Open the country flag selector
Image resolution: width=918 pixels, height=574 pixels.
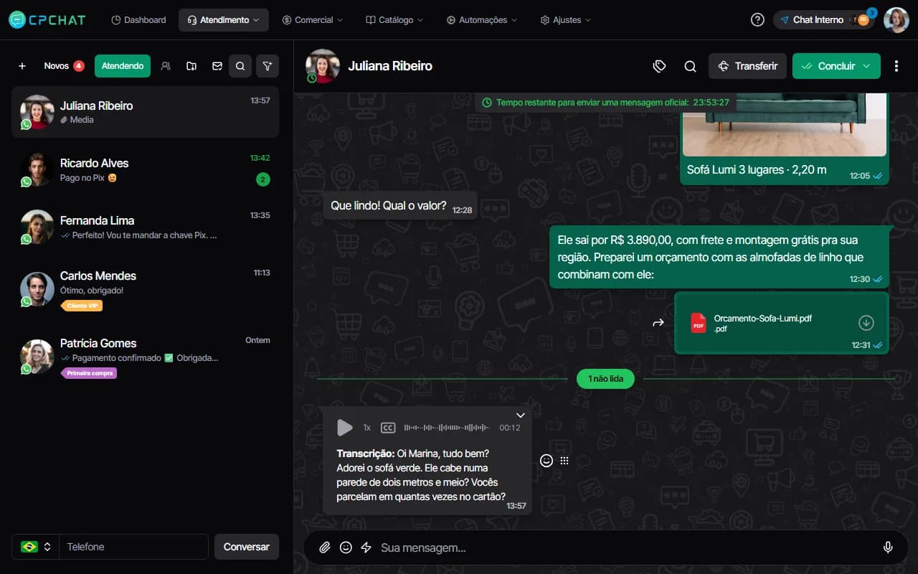35,547
